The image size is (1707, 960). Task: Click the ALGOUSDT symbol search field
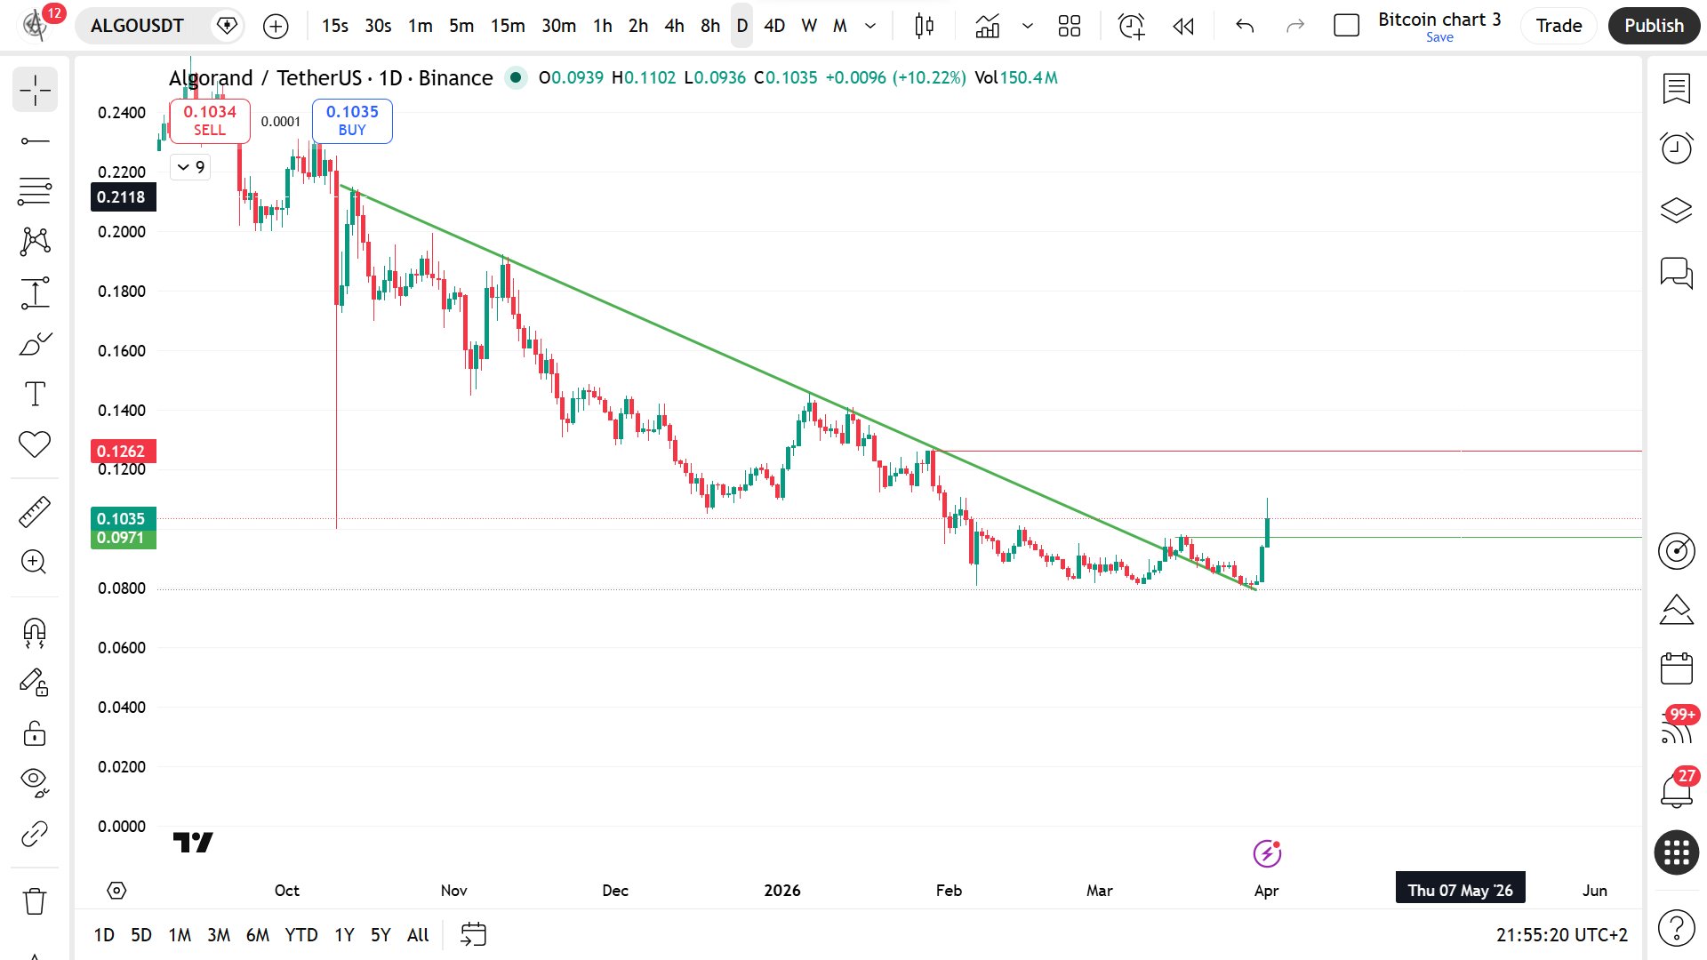tap(138, 26)
